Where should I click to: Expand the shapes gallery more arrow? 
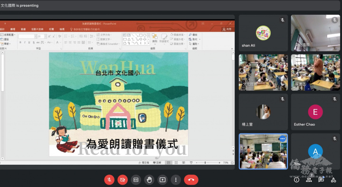(149, 43)
